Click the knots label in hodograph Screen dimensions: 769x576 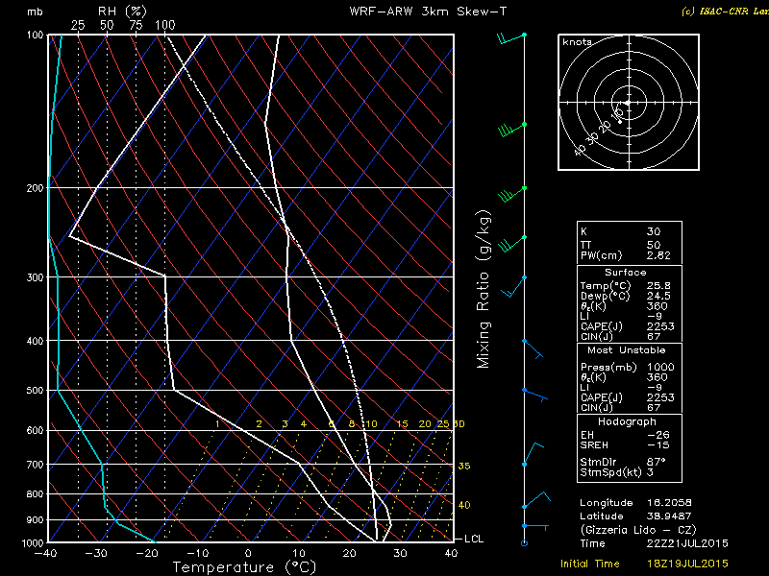click(x=577, y=42)
